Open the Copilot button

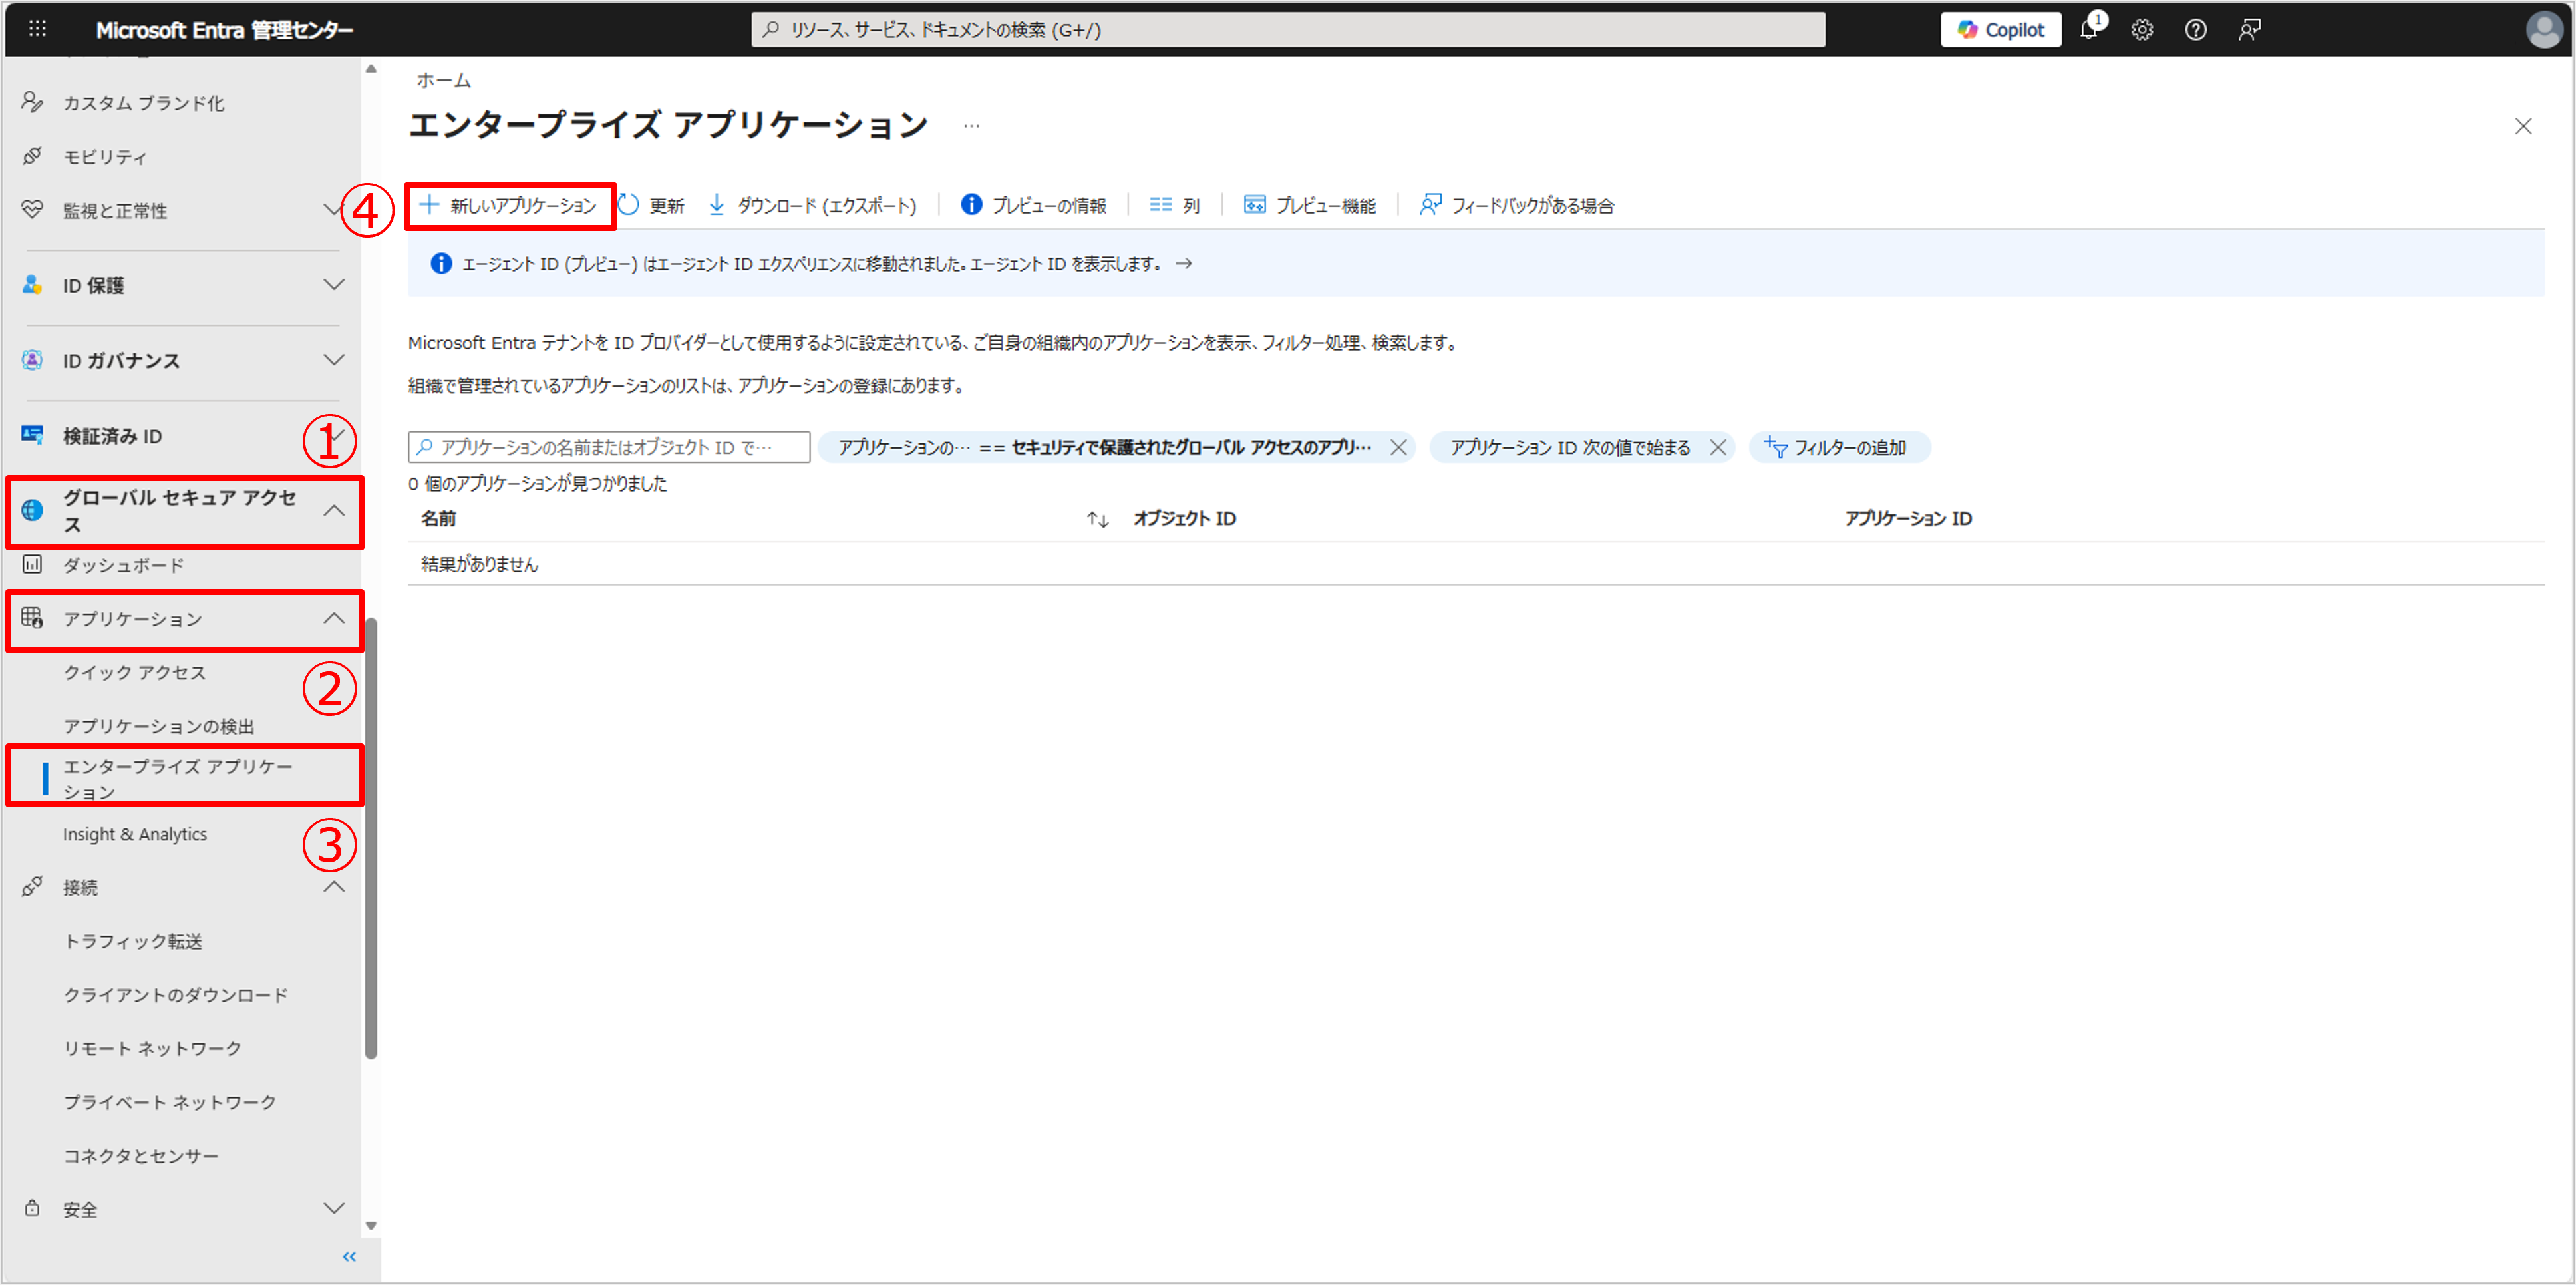point(2000,29)
